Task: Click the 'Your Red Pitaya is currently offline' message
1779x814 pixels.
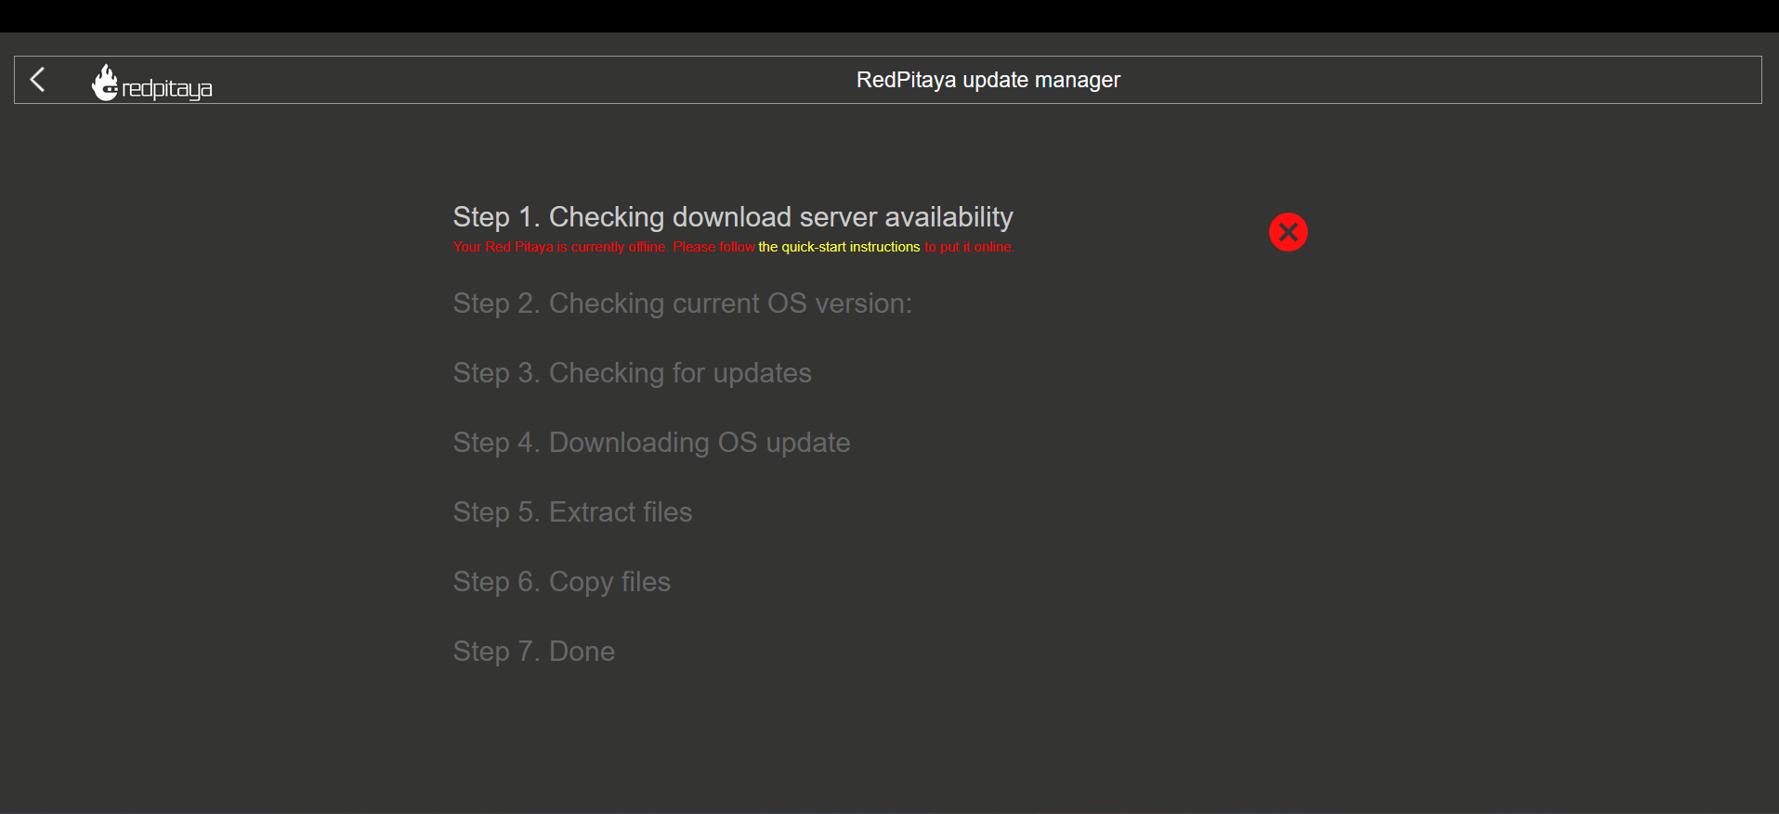Action: click(734, 247)
